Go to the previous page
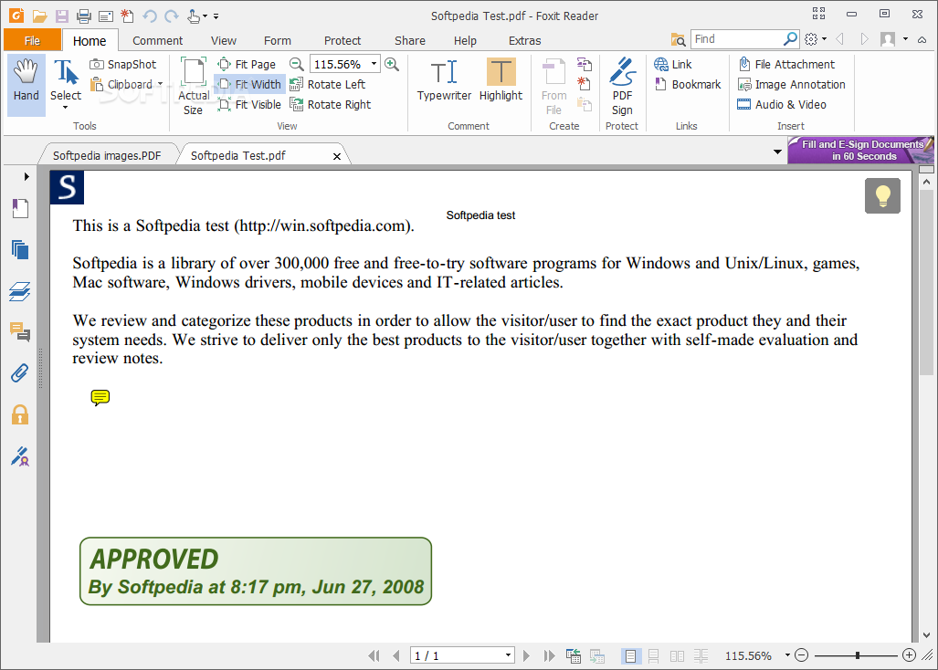938x670 pixels. pos(396,655)
